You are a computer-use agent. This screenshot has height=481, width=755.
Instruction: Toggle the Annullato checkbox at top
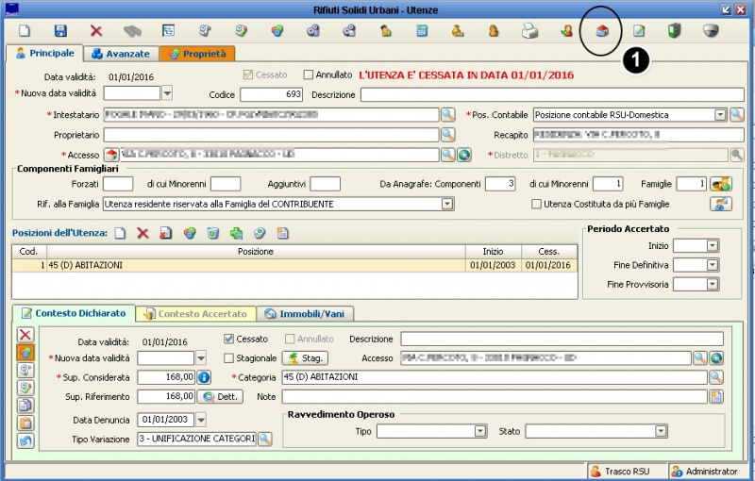(309, 75)
